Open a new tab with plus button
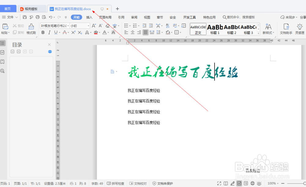306x187 pixels. pyautogui.click(x=117, y=9)
